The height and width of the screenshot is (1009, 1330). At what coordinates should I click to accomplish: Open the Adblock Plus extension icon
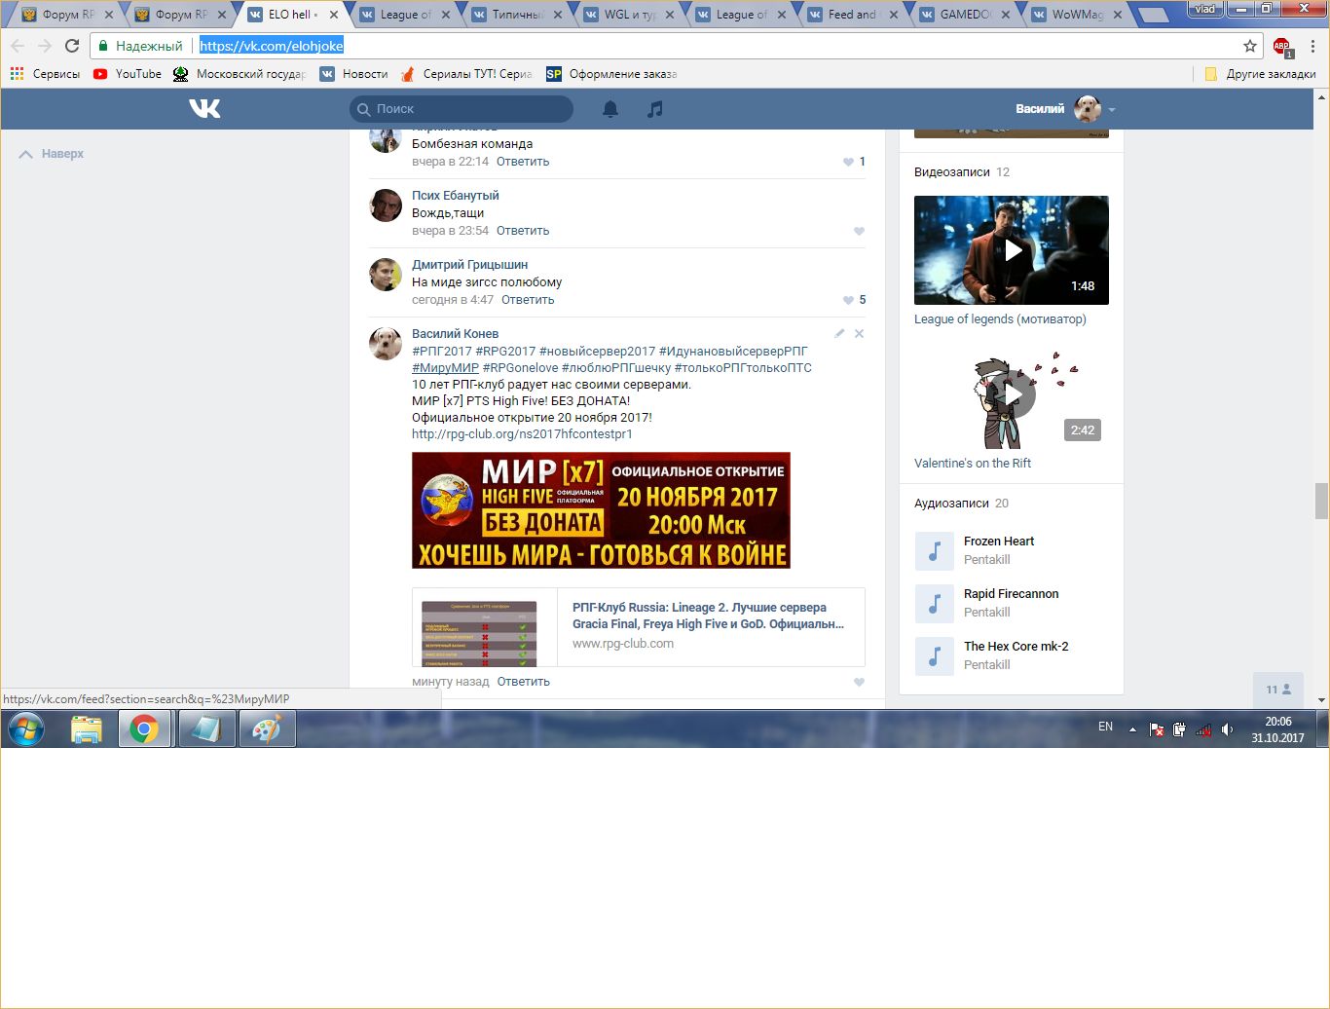(x=1281, y=46)
